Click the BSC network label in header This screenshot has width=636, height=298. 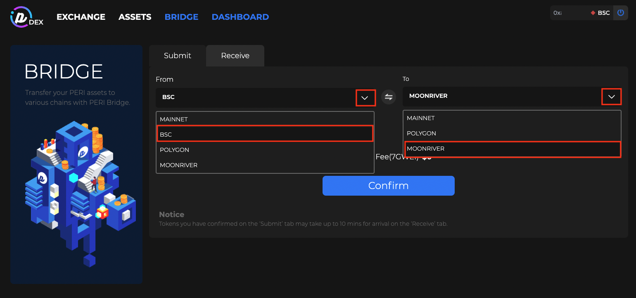click(x=604, y=13)
